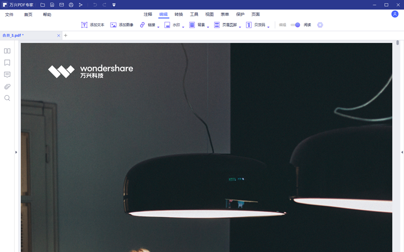Open the File (文件) menu

tap(10, 15)
